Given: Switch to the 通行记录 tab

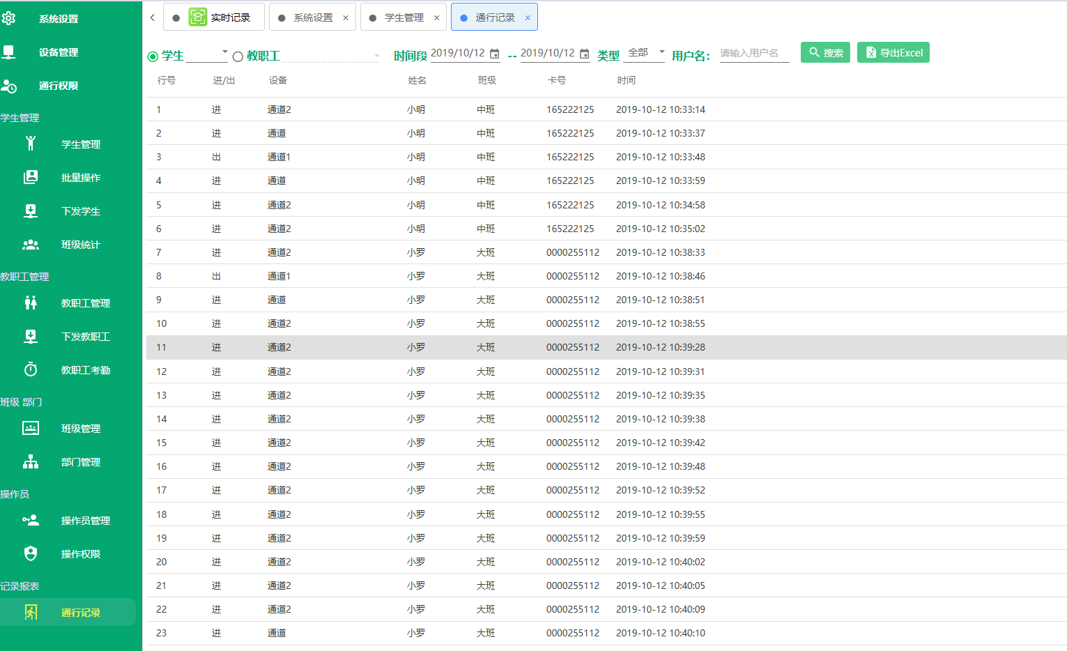Looking at the screenshot, I should pos(495,17).
